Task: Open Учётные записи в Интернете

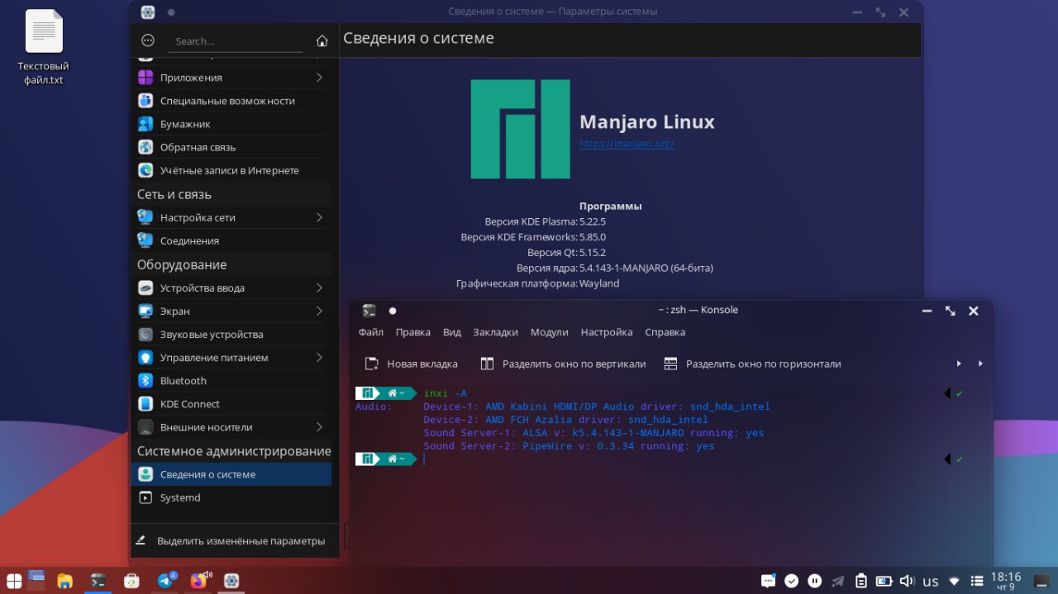Action: (x=231, y=170)
